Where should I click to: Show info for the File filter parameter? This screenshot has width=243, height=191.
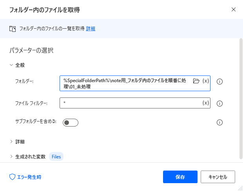coord(219,103)
